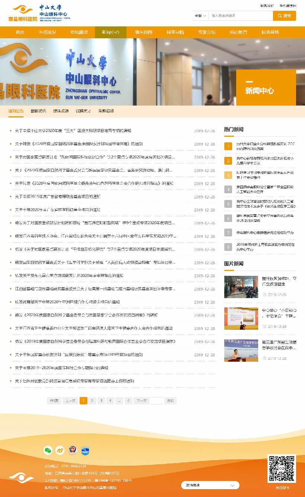
Task: Open notice about “宽带通信和新型网络” key projects
Action: tap(95, 223)
